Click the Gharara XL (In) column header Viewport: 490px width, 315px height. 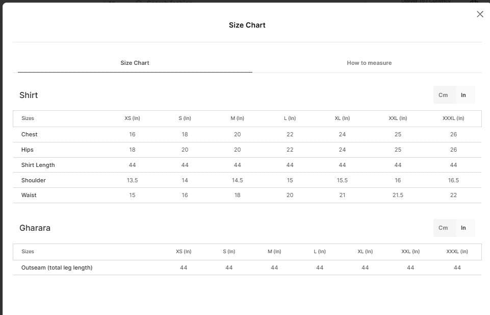(365, 252)
